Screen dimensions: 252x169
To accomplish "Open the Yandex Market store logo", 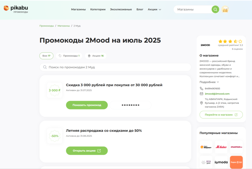I will coord(206,147).
